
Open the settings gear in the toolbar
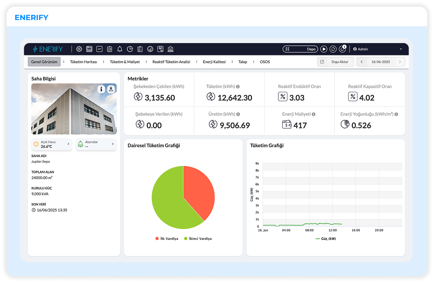(79, 49)
